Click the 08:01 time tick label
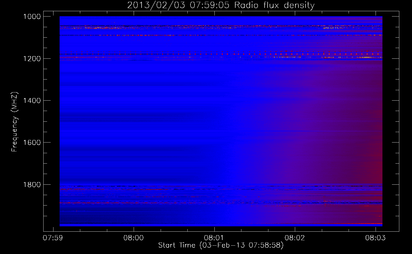Image resolution: width=412 pixels, height=254 pixels. tap(214, 238)
